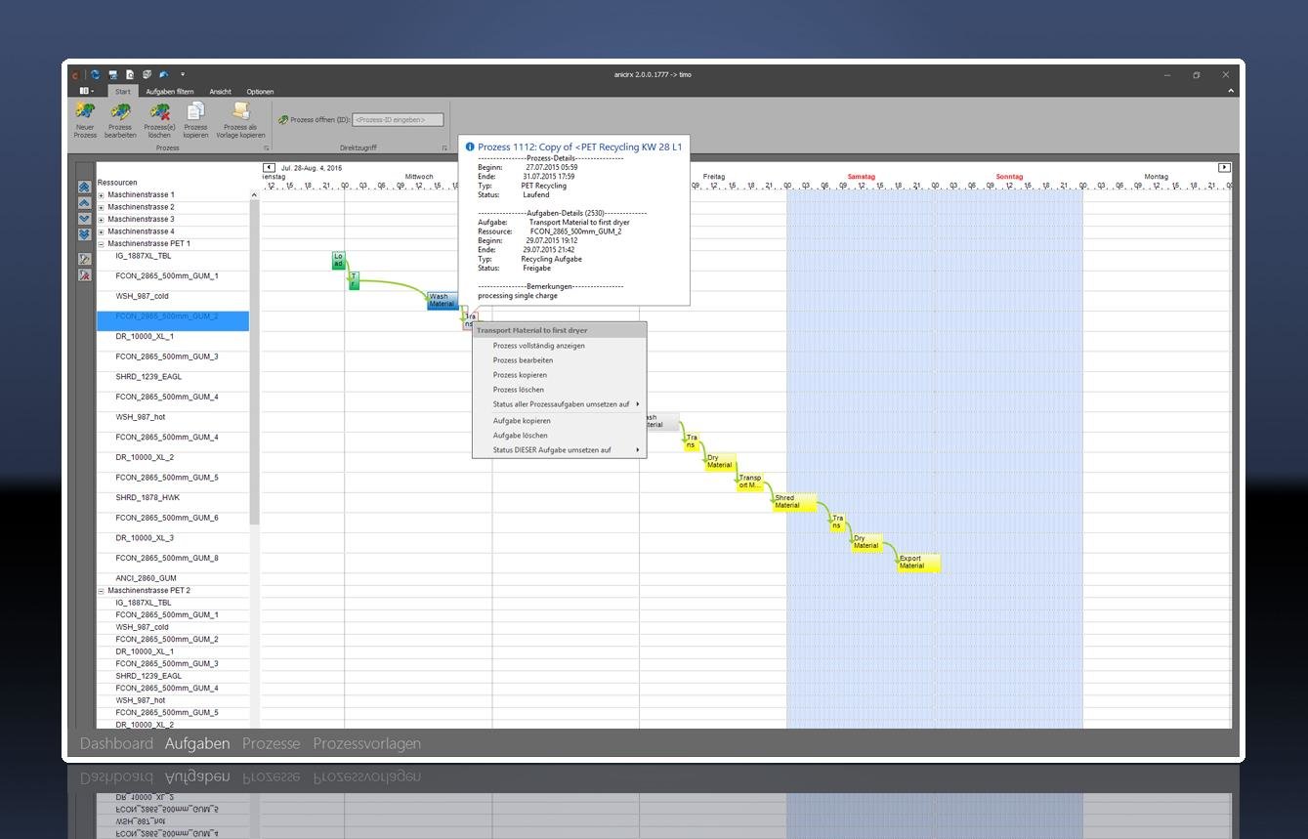This screenshot has height=839, width=1308.
Task: Open the Direktzugriff group dialog launcher
Action: click(x=444, y=148)
